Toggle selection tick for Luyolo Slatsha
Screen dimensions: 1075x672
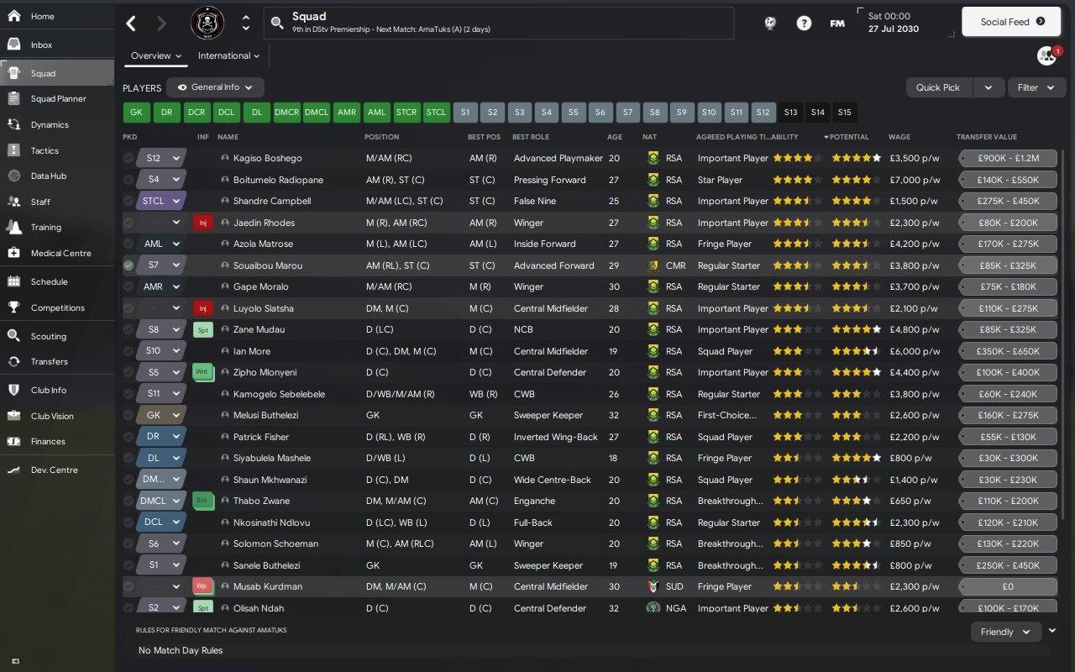128,308
